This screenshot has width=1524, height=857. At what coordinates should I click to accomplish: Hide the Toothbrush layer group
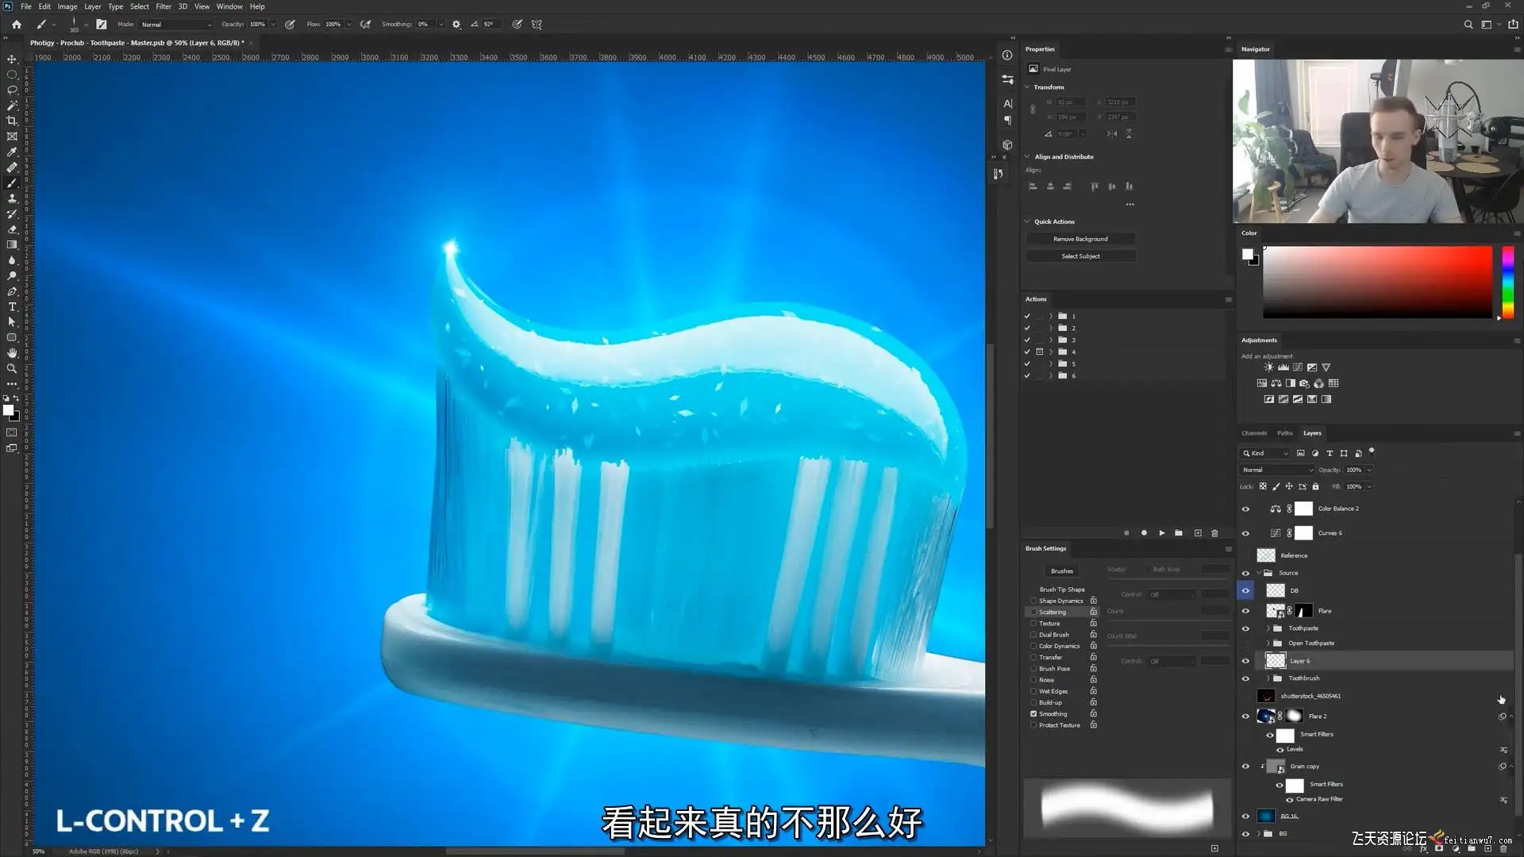tap(1245, 678)
